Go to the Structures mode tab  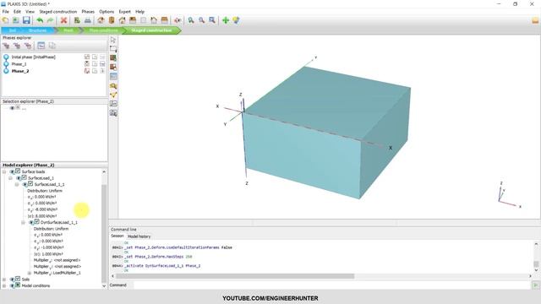pos(37,30)
